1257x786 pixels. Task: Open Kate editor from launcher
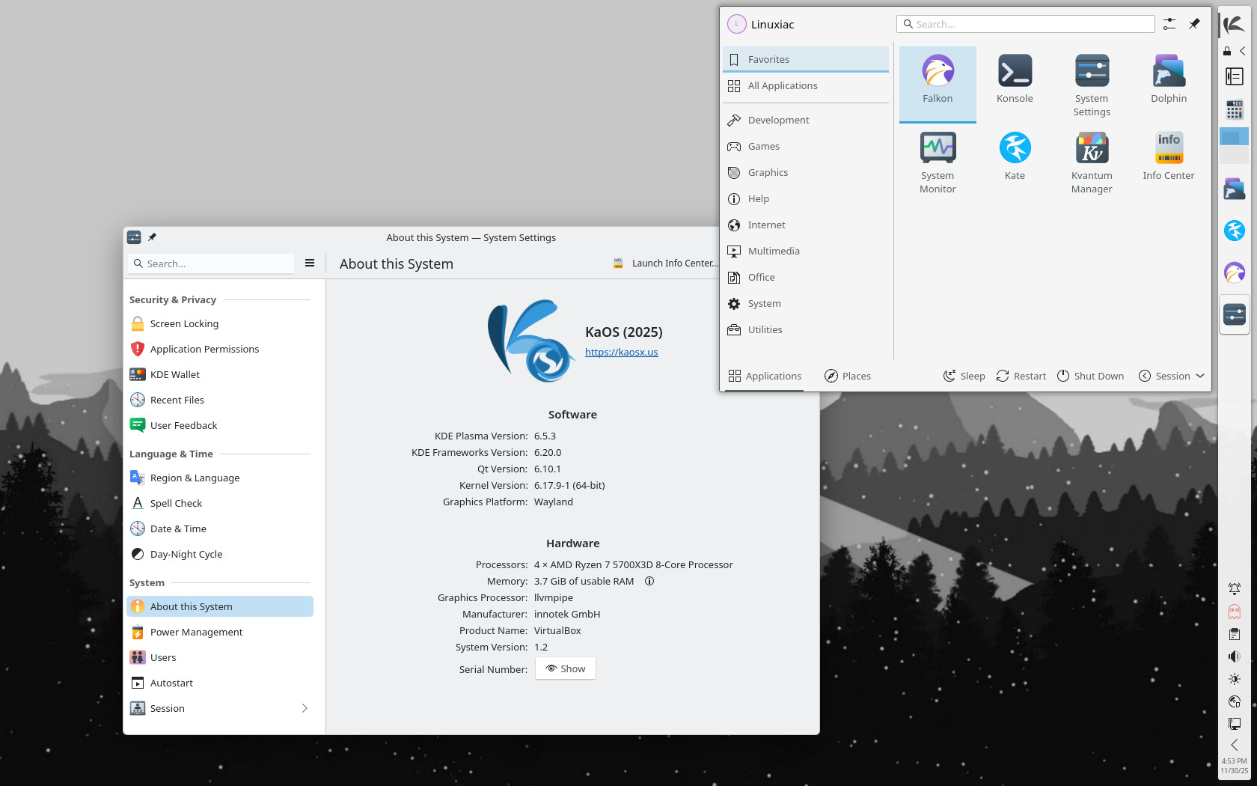point(1015,156)
